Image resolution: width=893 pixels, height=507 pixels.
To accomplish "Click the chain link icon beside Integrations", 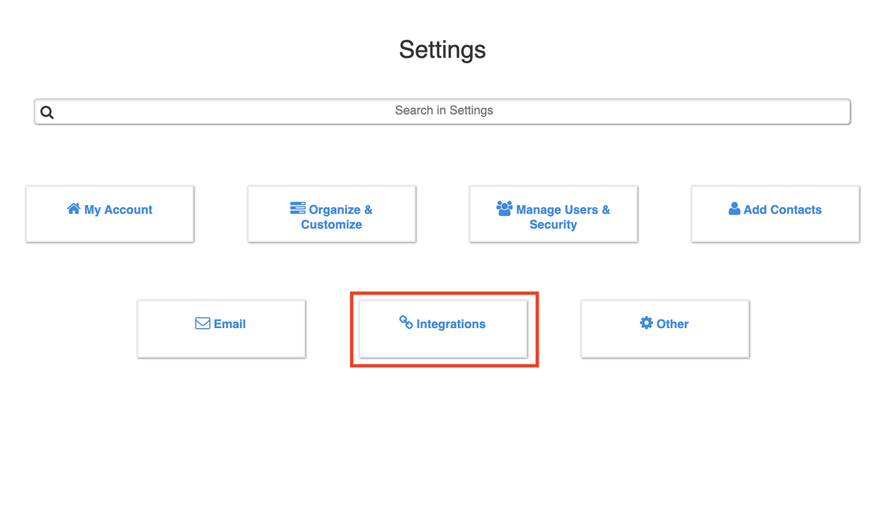I will click(406, 322).
